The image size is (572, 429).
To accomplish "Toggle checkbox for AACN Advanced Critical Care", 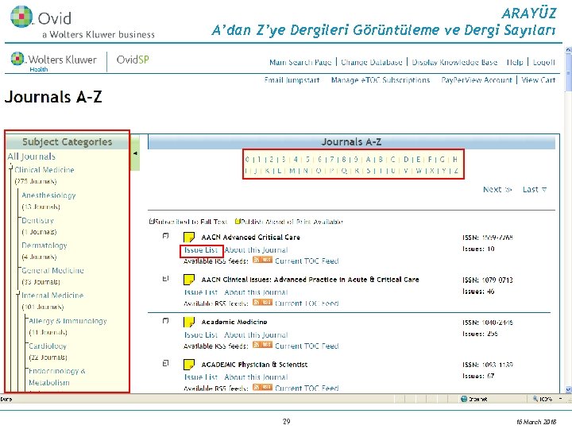I will (165, 236).
